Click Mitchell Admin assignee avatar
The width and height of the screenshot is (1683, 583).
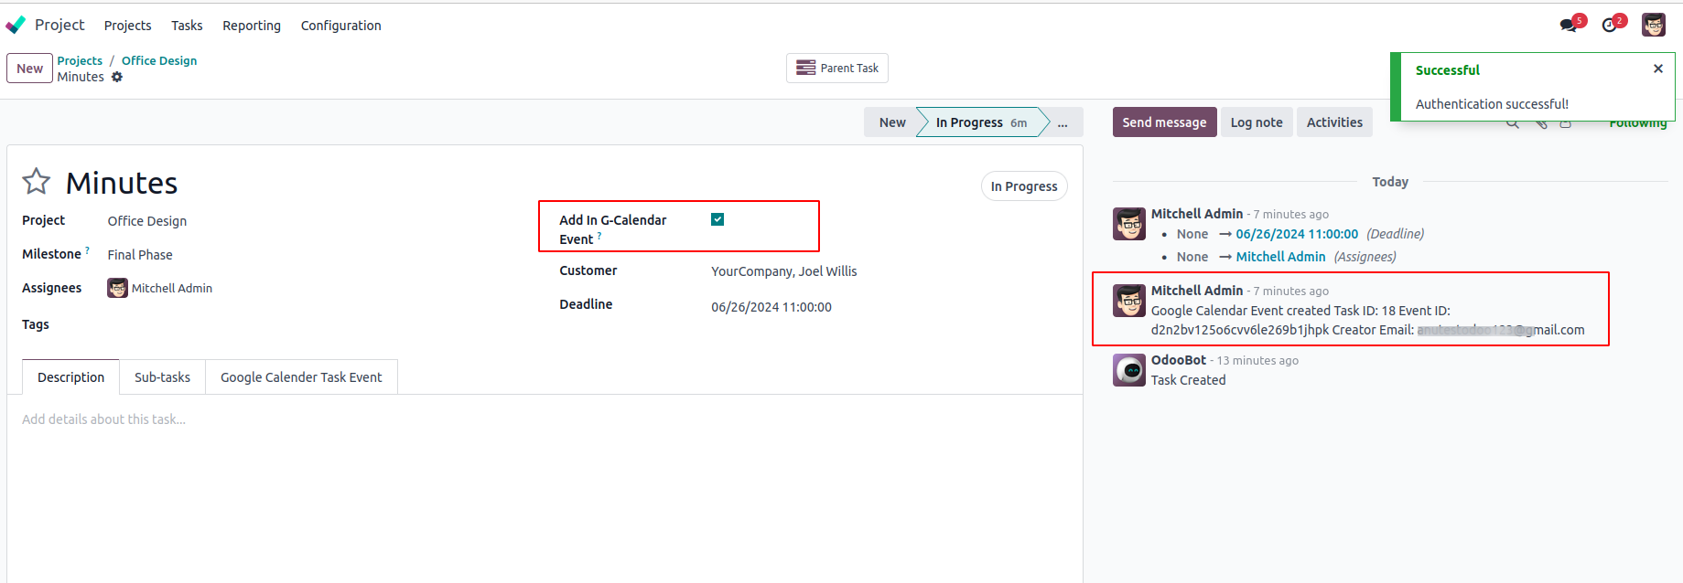(x=117, y=288)
